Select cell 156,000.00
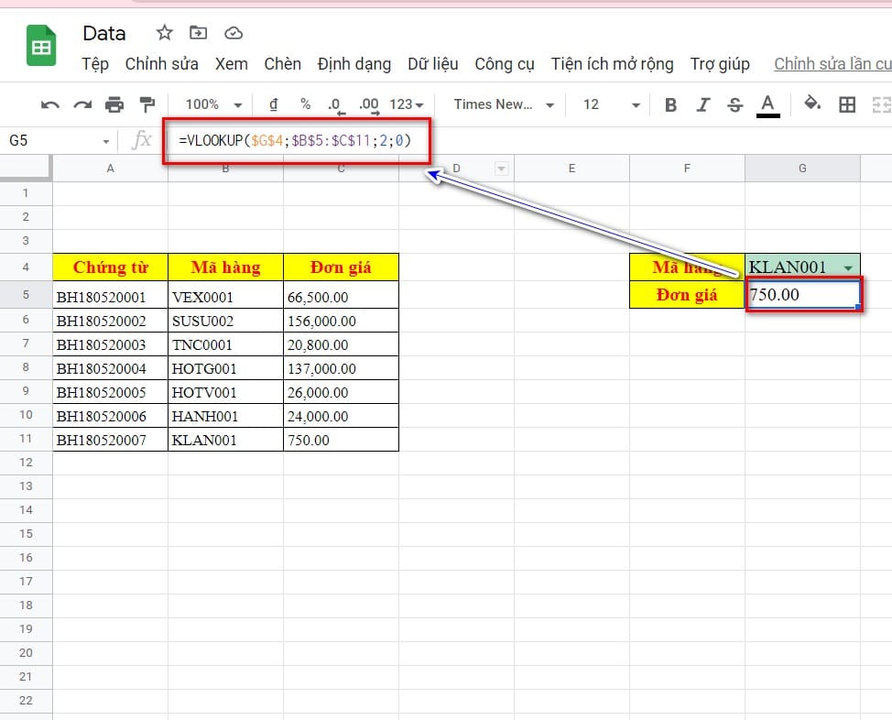The height and width of the screenshot is (720, 892). click(341, 321)
